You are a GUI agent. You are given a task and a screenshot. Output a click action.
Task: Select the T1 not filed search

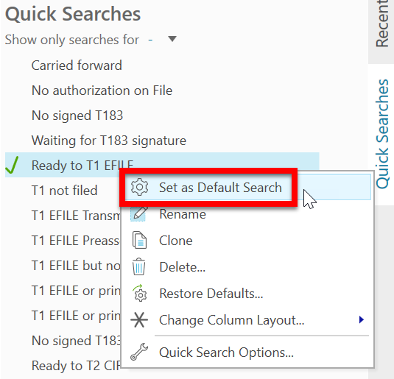click(64, 190)
